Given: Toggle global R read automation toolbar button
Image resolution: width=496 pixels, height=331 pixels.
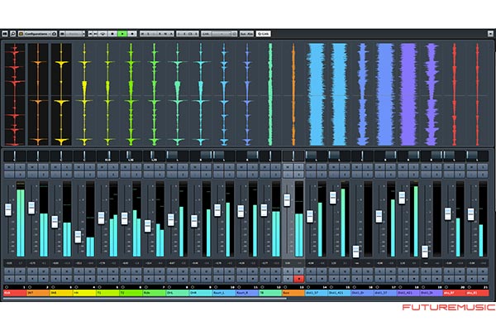Looking at the screenshot, I should point(160,34).
